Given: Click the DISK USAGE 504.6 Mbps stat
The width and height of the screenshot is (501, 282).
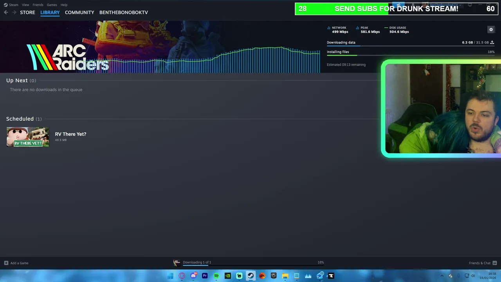Looking at the screenshot, I should [396, 30].
